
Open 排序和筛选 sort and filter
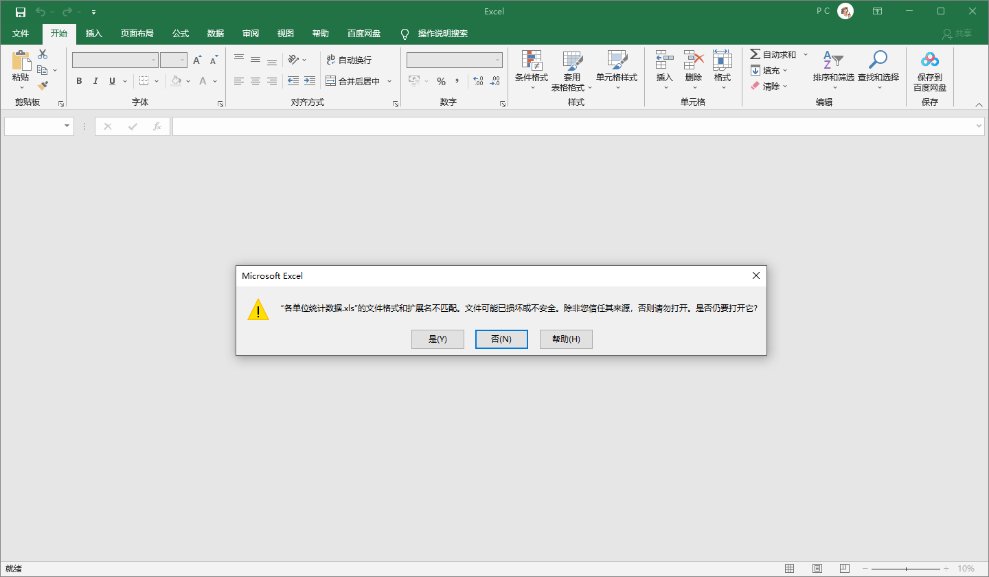[833, 70]
